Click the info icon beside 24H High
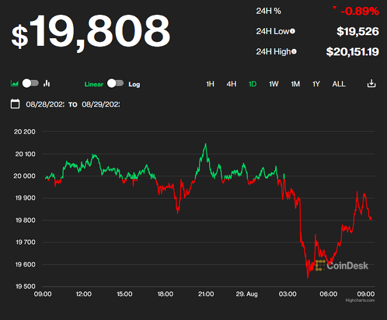The width and height of the screenshot is (387, 320). (x=294, y=52)
